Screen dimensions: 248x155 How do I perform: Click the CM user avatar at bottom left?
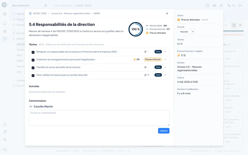(x=5, y=150)
